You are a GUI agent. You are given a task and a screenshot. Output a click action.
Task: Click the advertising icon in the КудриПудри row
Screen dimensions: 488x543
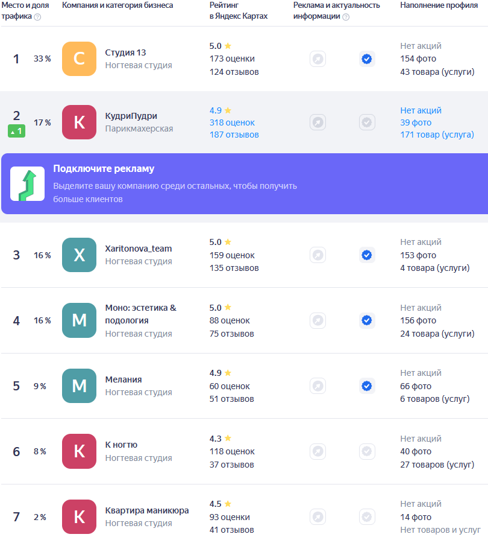click(x=318, y=122)
